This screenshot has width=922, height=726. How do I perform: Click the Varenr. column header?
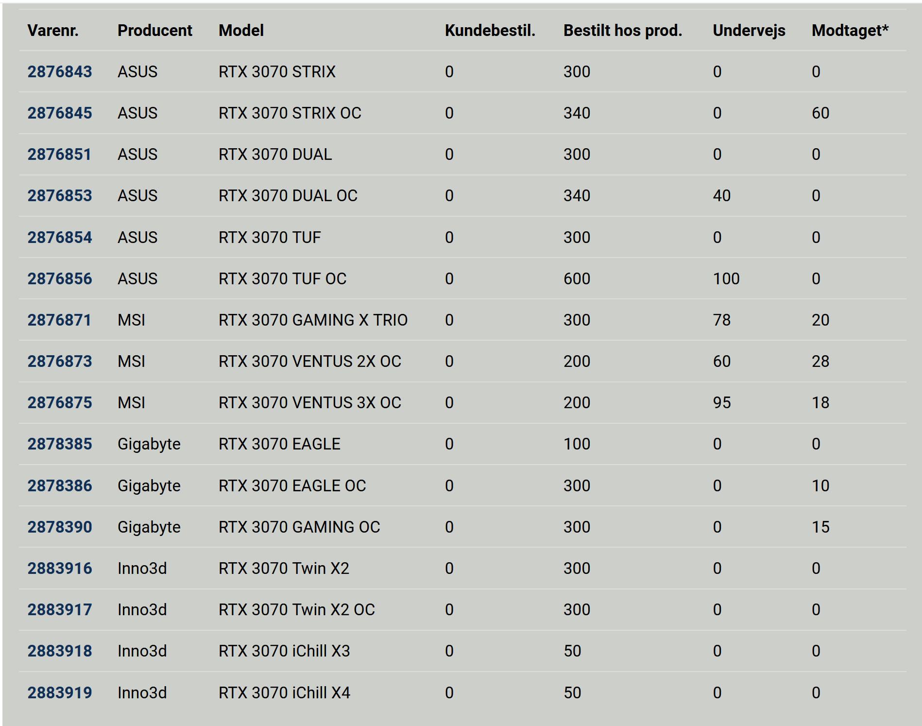[53, 31]
